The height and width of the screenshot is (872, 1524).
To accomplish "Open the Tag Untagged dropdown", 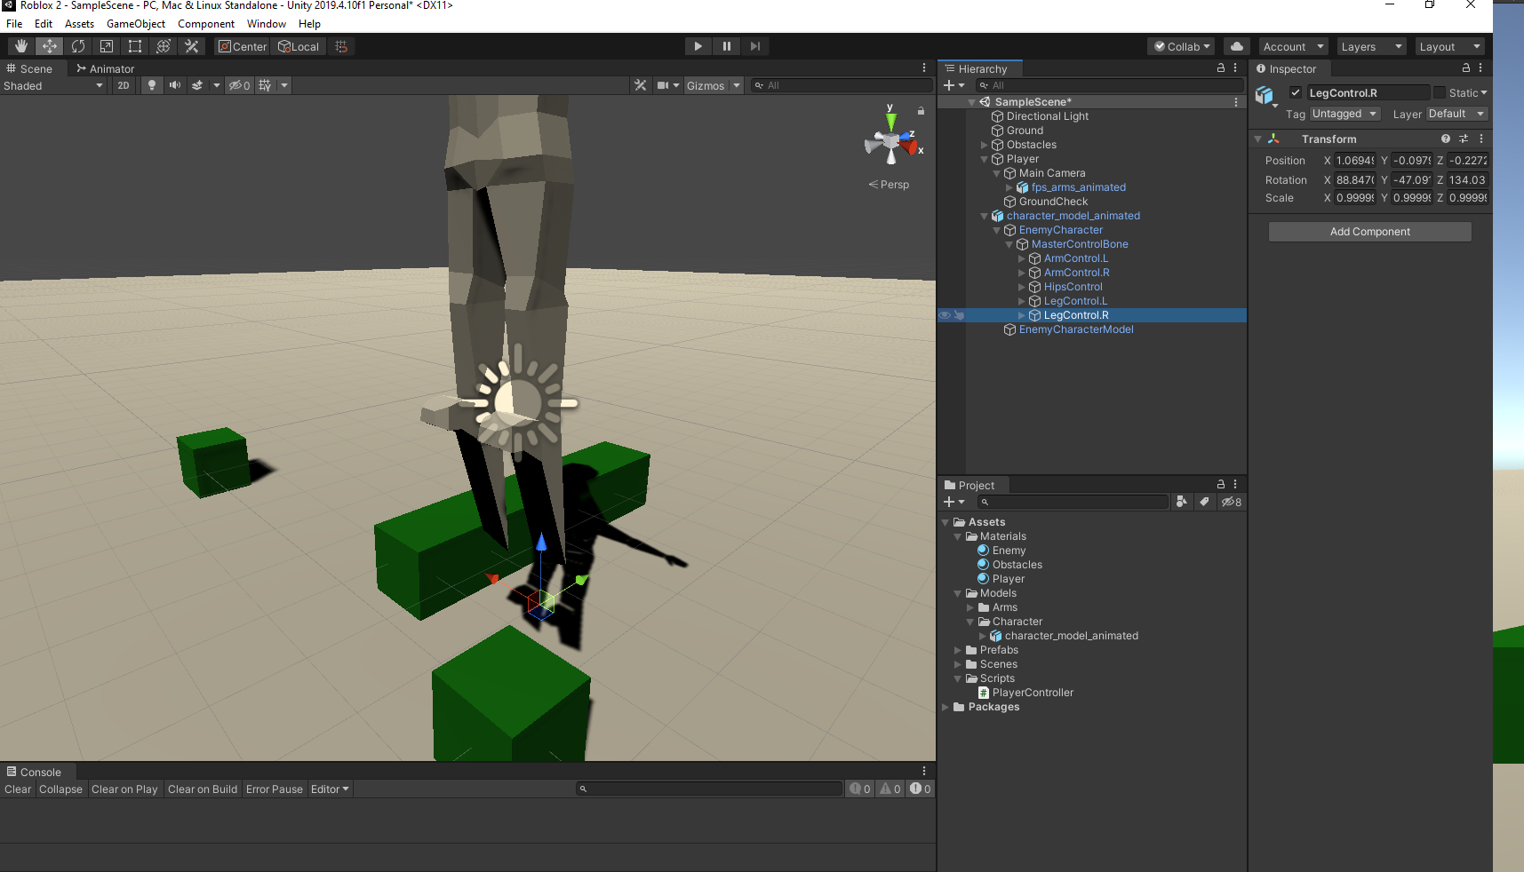I will [x=1344, y=114].
